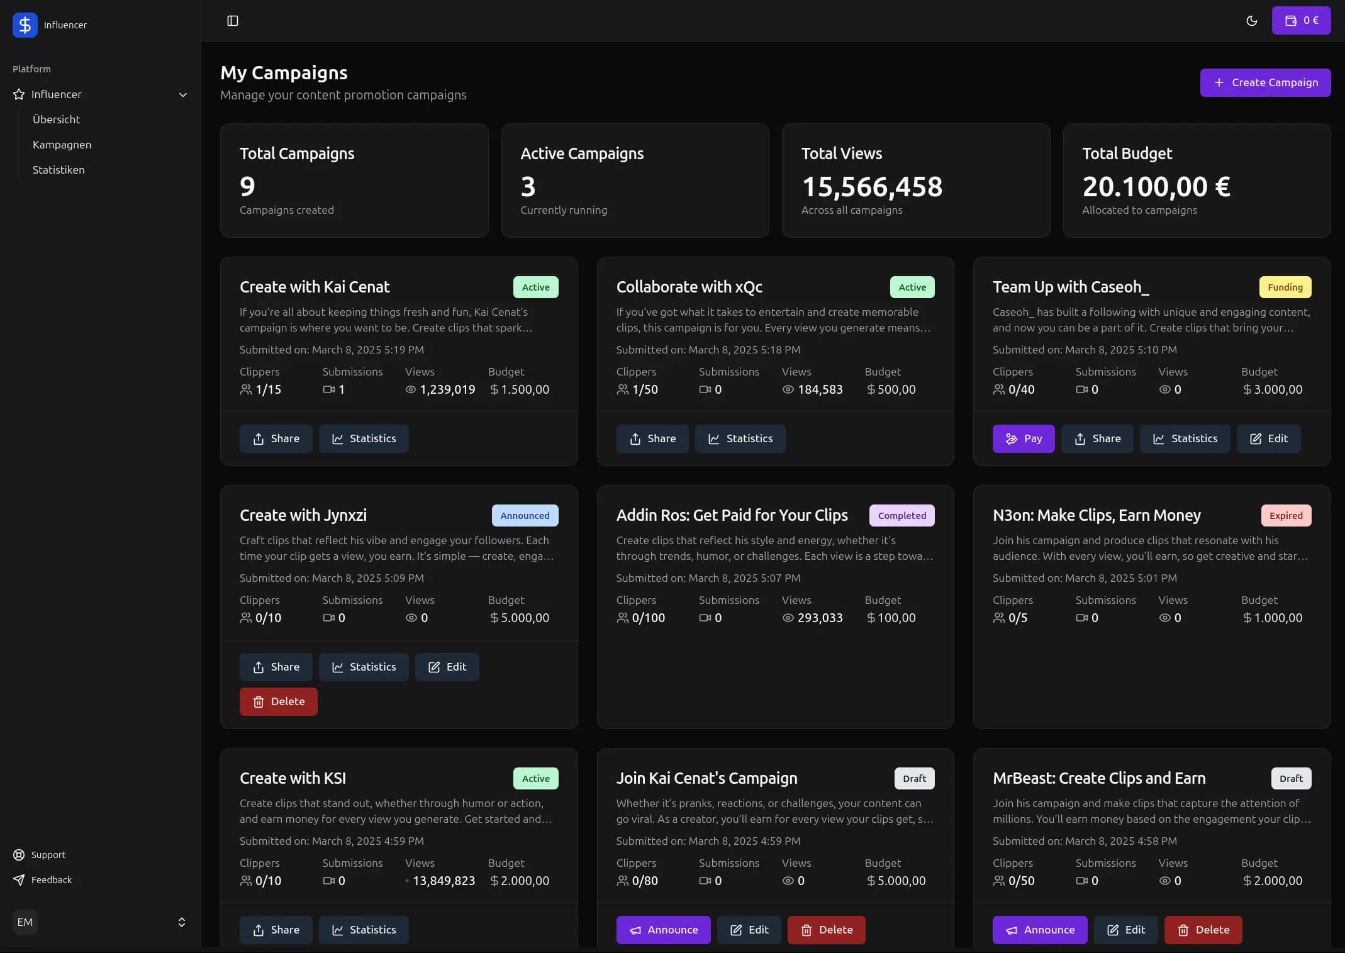Click the Influencer dollar logo icon

(25, 25)
